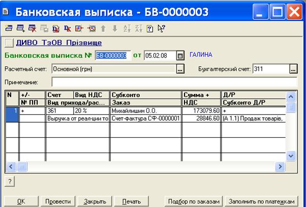The image size is (306, 207).
Task: Click the icon with arrow leaving the document
Action: 79,28
